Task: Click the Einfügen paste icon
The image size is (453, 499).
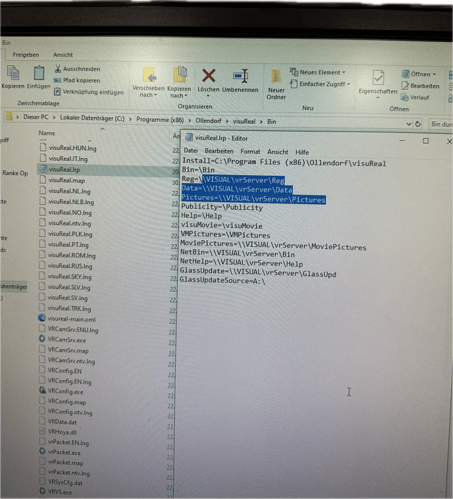Action: [39, 72]
